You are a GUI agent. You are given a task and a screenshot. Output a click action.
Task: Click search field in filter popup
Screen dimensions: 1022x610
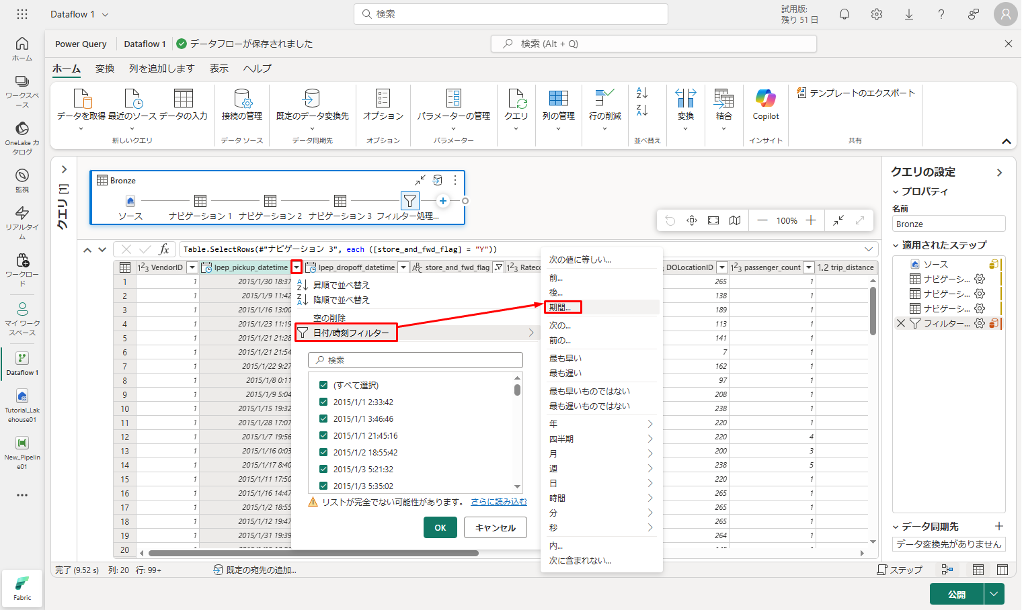416,360
